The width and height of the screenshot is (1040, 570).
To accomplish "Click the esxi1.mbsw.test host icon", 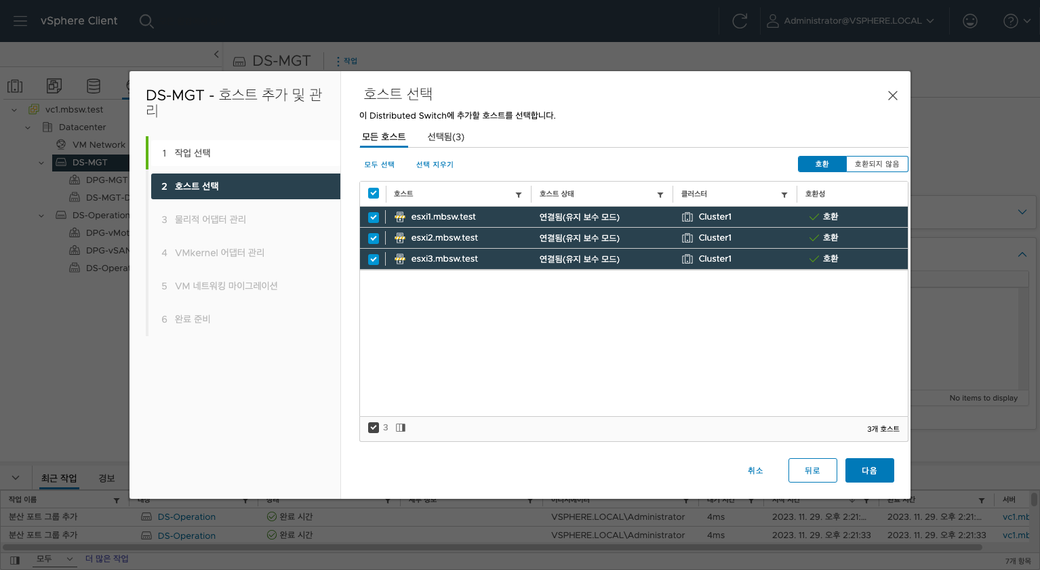I will pyautogui.click(x=400, y=217).
